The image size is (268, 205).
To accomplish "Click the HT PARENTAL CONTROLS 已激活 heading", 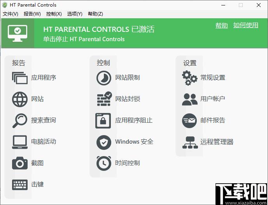I will click(x=99, y=30).
